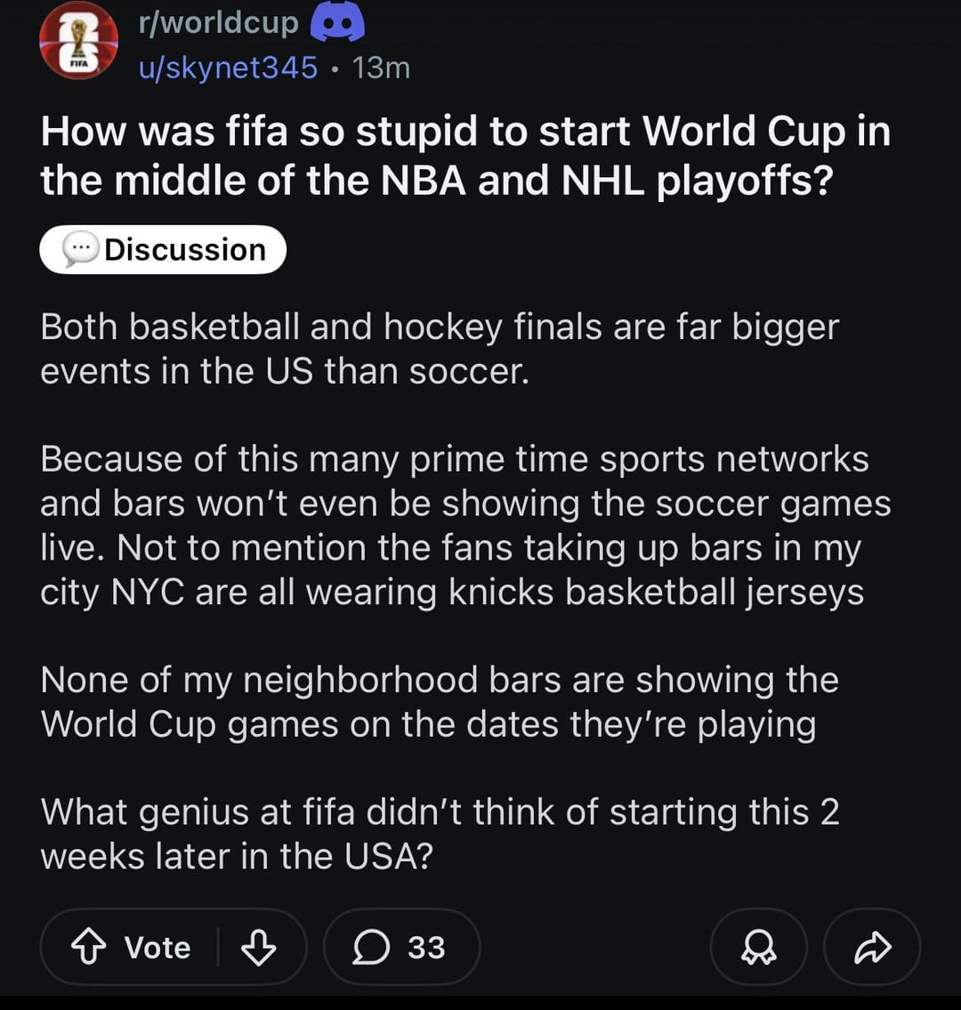Open comments via the speech bubble icon
The width and height of the screenshot is (961, 1010).
tap(371, 948)
